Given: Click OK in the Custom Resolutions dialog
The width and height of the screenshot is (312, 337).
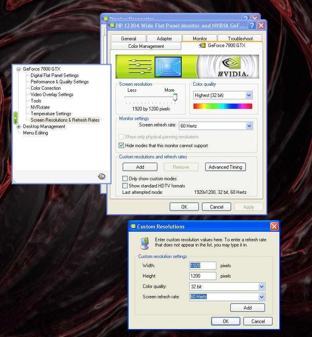Looking at the screenshot, I should click(x=226, y=321).
